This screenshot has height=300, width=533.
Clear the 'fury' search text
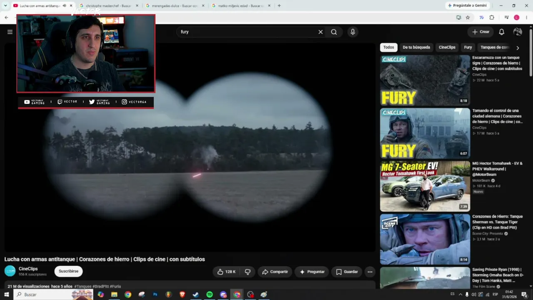pyautogui.click(x=321, y=32)
